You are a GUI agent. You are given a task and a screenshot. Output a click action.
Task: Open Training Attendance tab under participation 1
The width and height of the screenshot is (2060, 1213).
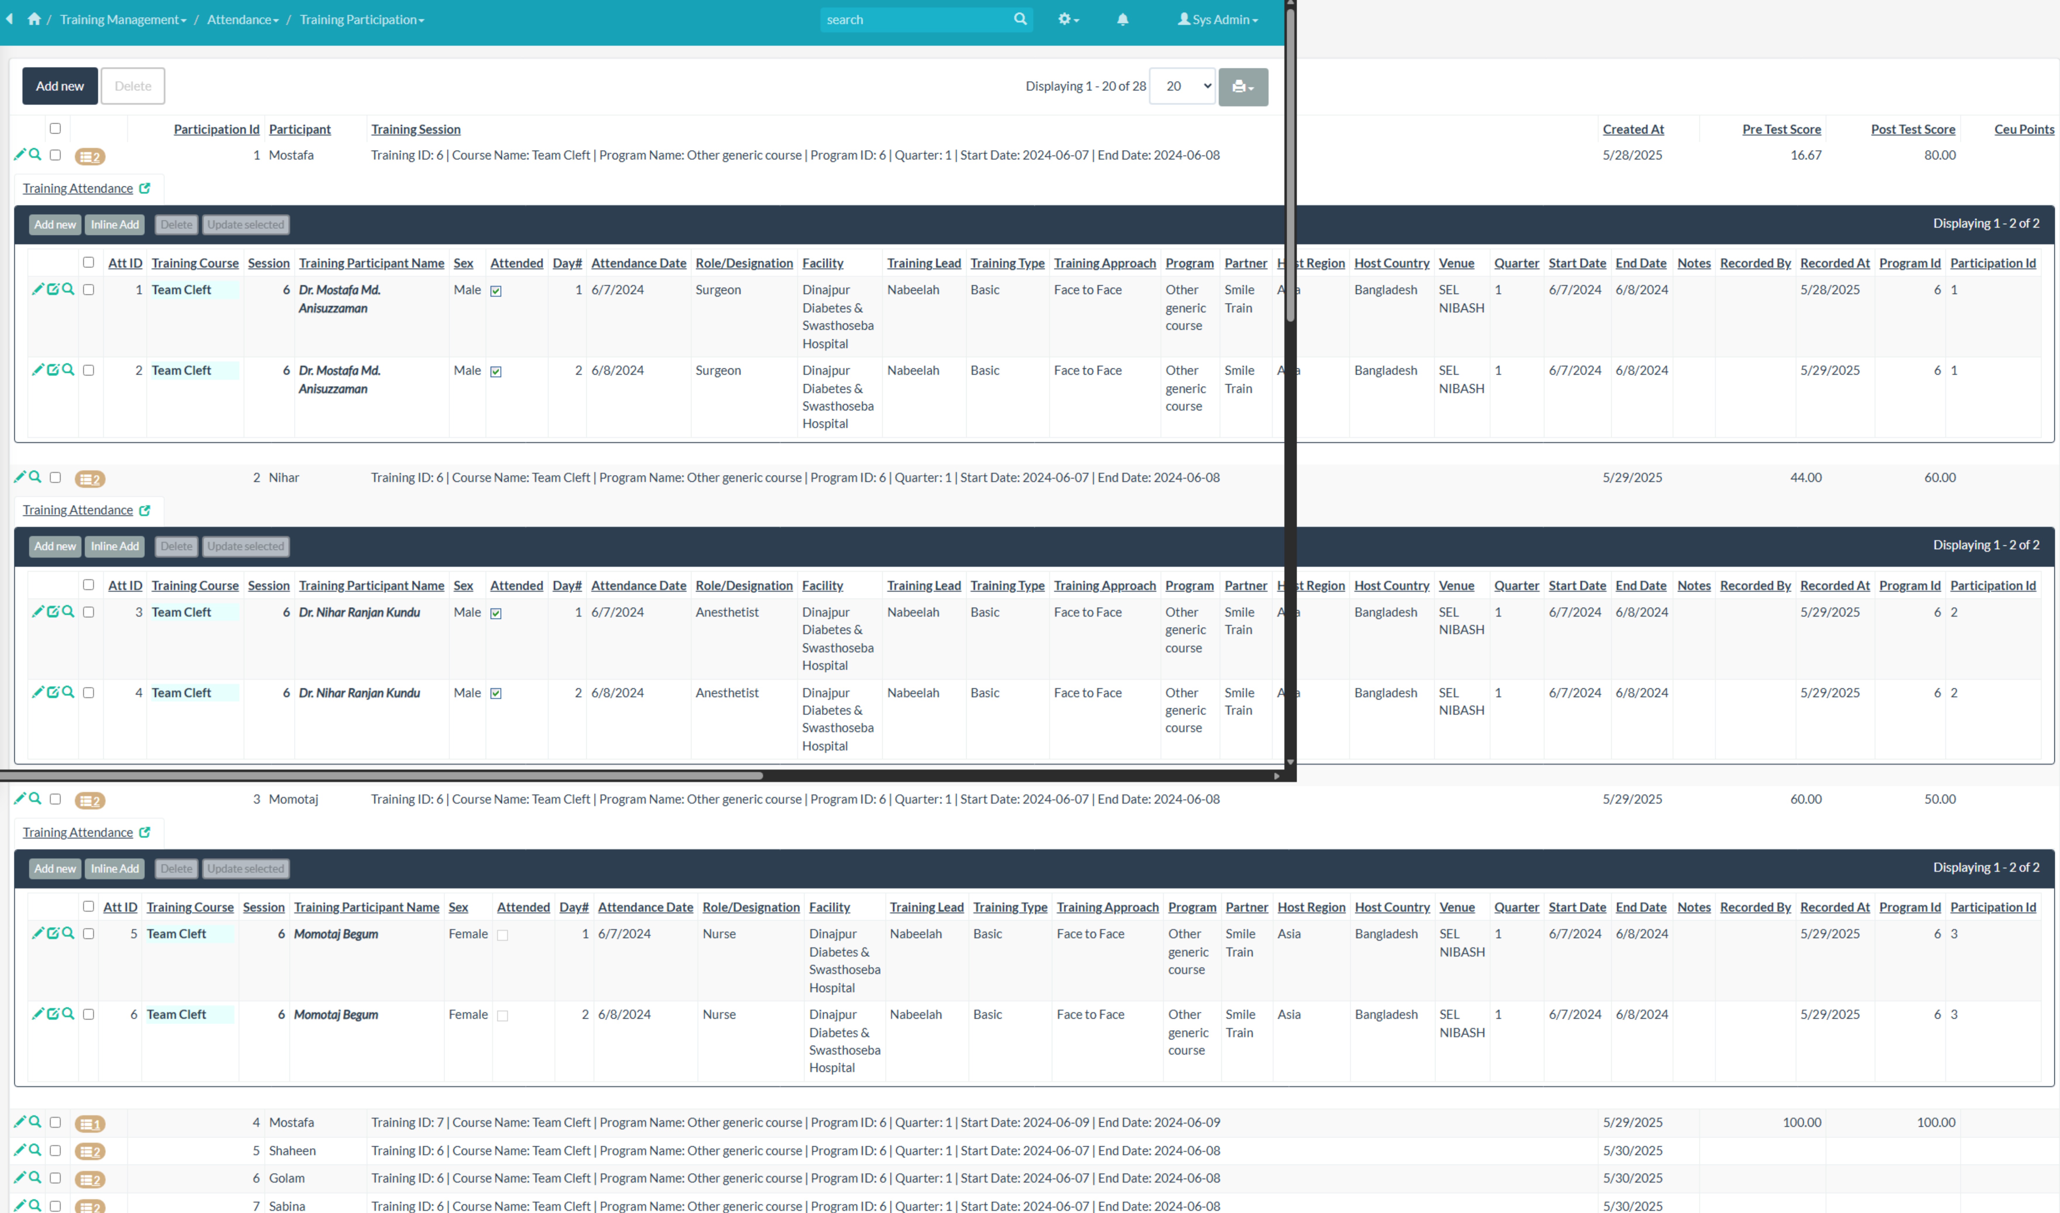78,188
